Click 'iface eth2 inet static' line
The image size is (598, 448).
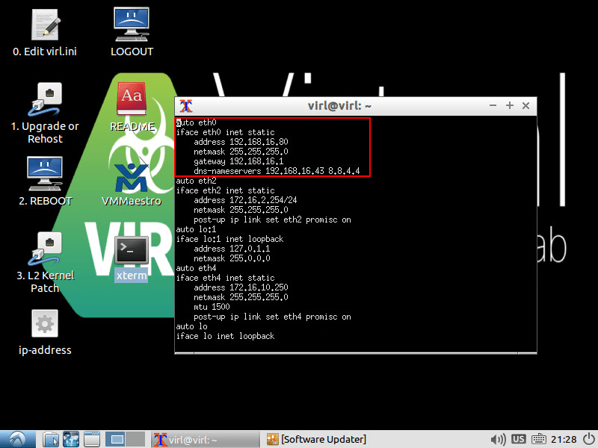pos(226,190)
